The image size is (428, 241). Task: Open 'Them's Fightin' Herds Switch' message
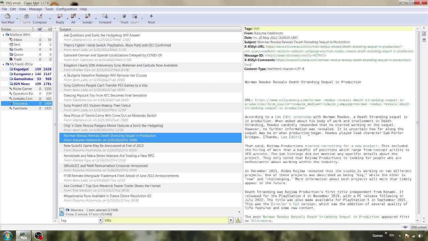coord(150,48)
